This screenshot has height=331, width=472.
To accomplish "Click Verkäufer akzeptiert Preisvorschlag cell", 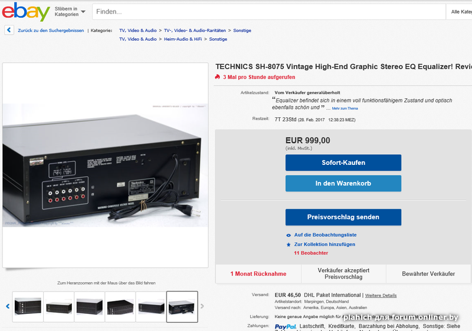I will [x=343, y=274].
